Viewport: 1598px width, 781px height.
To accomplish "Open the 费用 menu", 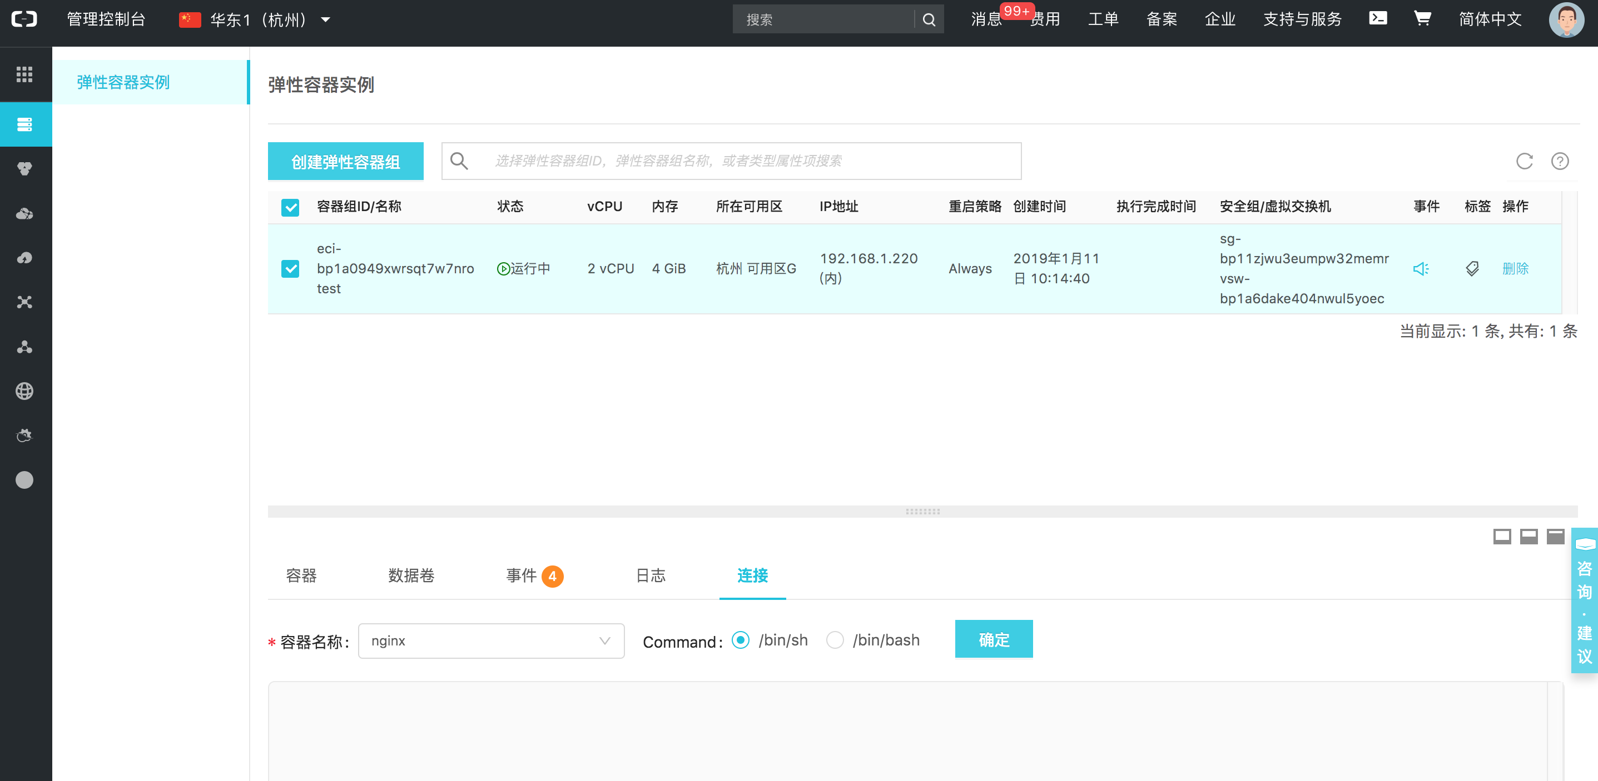I will (1045, 19).
